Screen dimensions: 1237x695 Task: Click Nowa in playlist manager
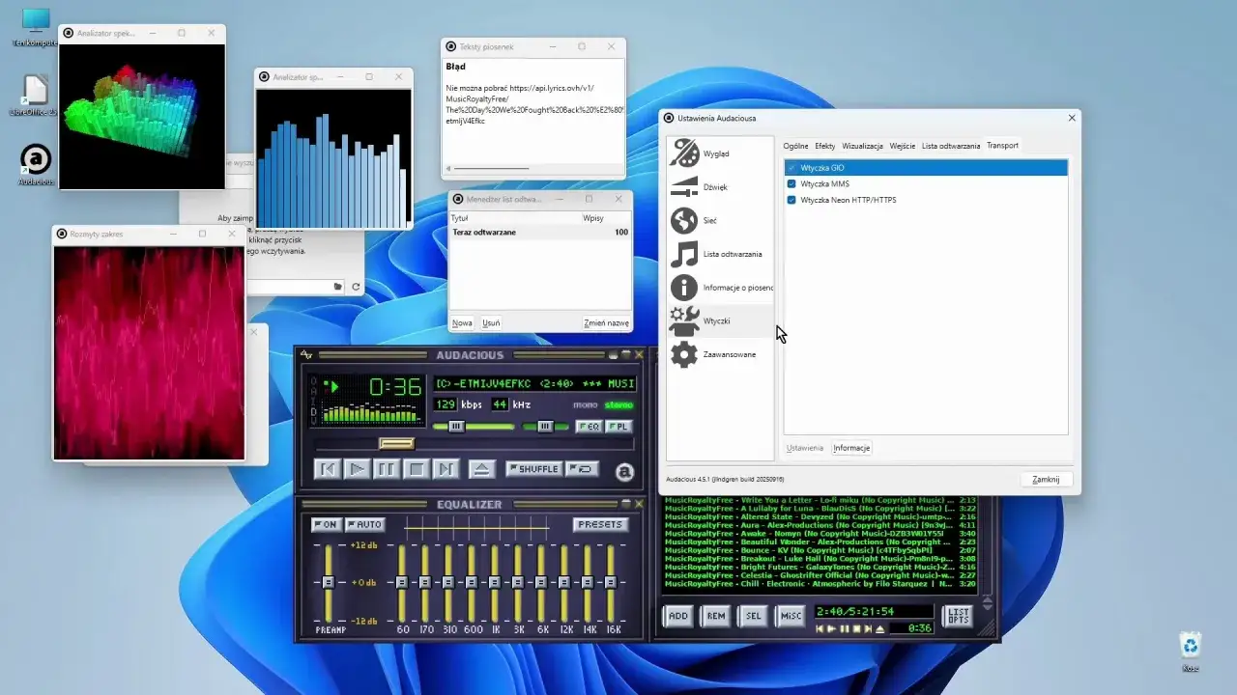(462, 323)
